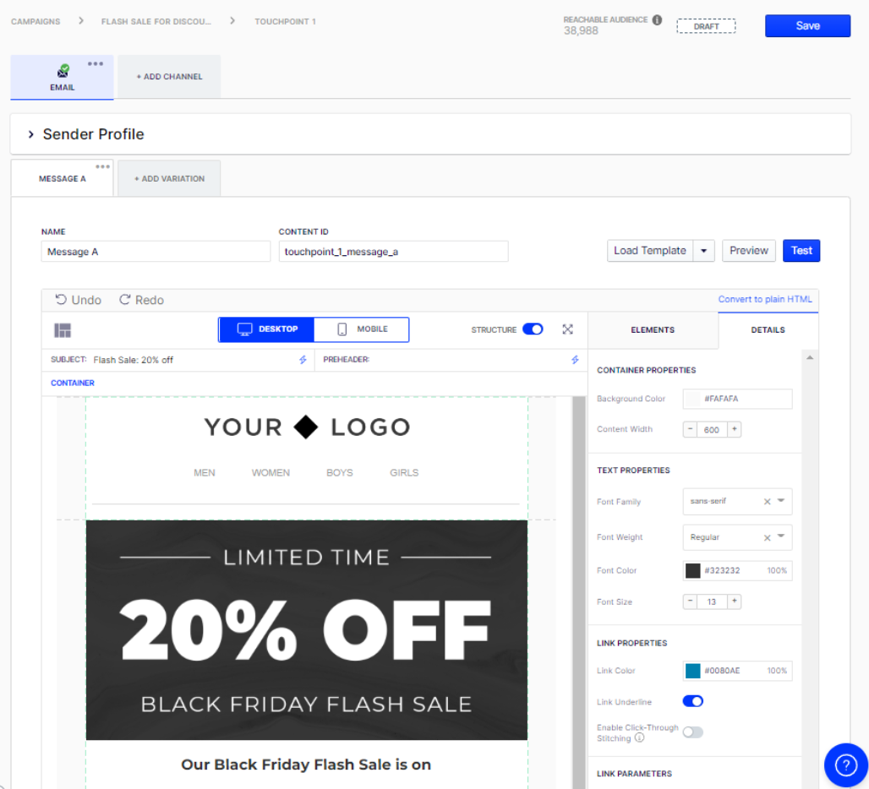
Task: Click Convert to plain HTML link
Action: click(x=765, y=299)
